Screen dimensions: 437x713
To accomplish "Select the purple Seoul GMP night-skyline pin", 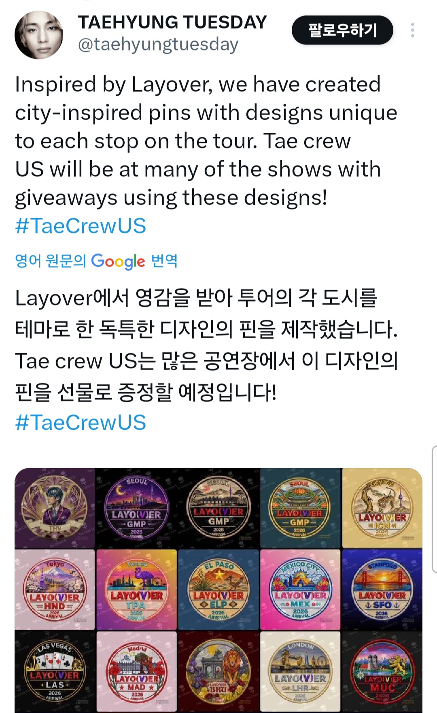I will (136, 508).
